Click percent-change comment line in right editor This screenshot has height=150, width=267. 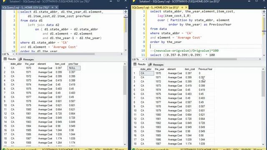coord(184,51)
